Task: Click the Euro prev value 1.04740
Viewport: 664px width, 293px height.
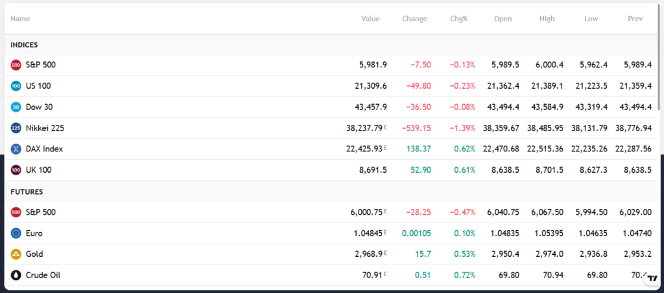Action: pos(637,233)
